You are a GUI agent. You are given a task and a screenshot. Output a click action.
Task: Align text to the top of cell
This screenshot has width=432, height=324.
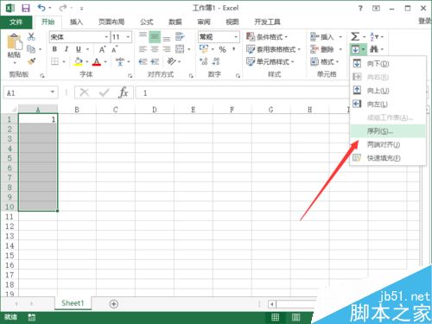point(143,36)
